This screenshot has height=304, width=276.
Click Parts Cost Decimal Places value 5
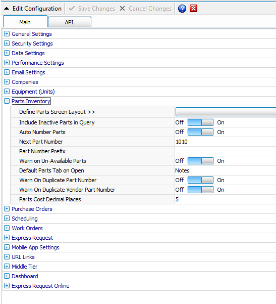[177, 199]
